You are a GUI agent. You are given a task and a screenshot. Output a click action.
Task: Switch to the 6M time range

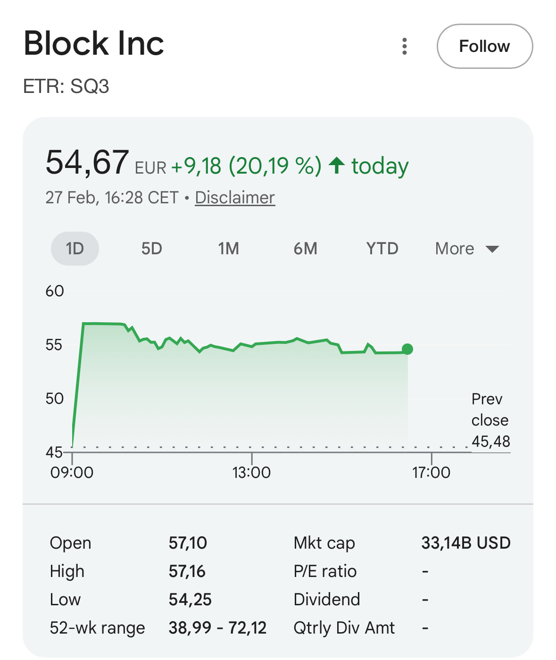click(305, 248)
